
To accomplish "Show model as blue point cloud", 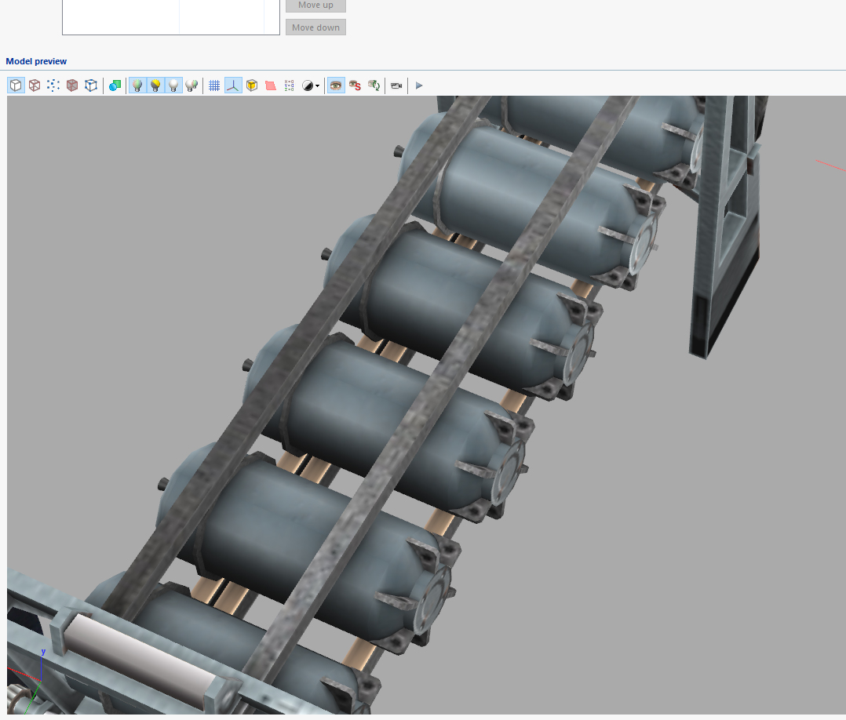I will (x=53, y=85).
